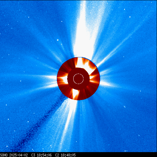Click the C3 18:54:06 timestamp
The image size is (157, 157).
(x=41, y=155)
